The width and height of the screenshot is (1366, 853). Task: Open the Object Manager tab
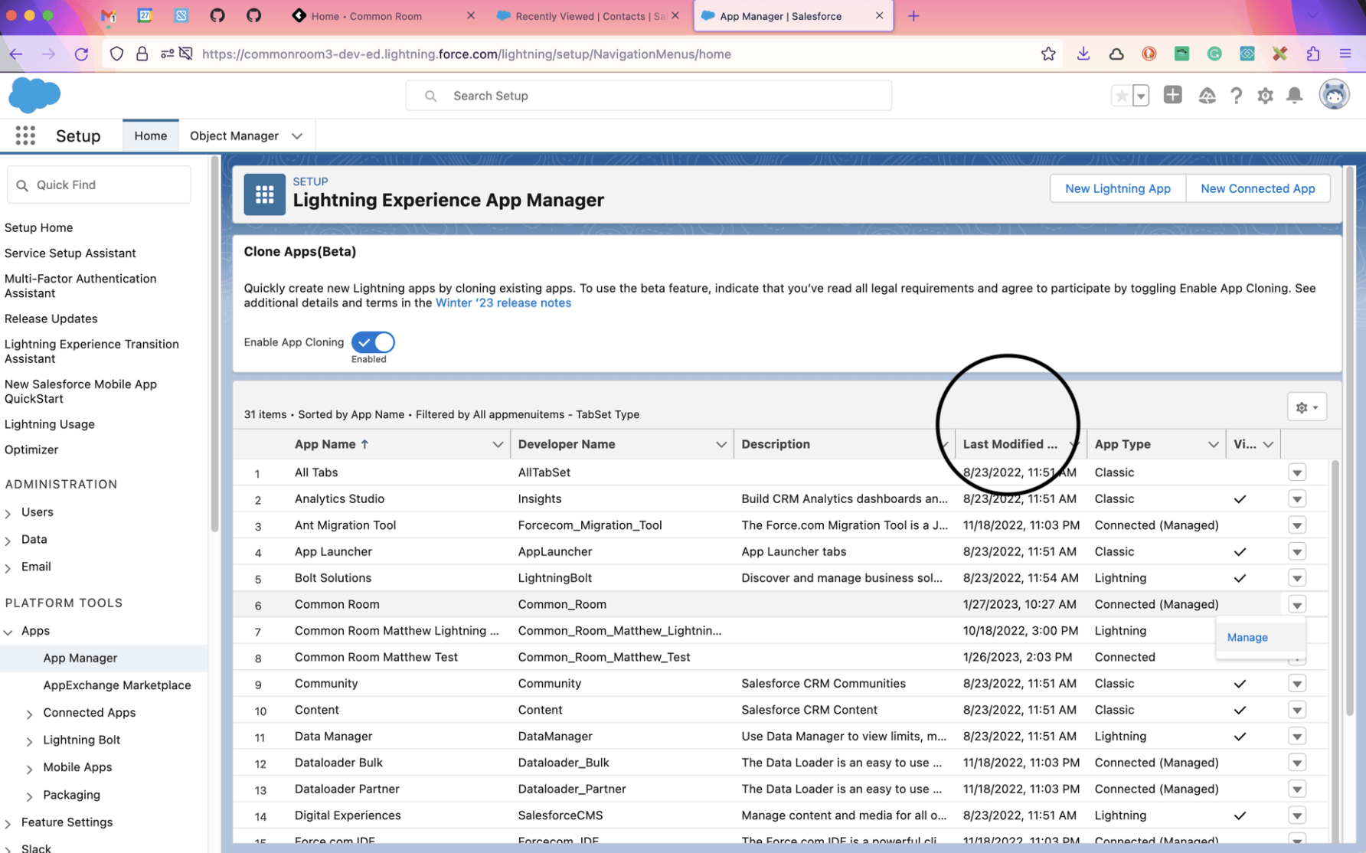234,136
